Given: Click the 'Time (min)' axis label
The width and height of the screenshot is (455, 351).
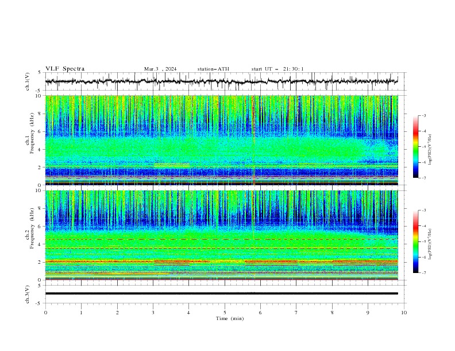Looking at the screenshot, I should click(x=230, y=318).
